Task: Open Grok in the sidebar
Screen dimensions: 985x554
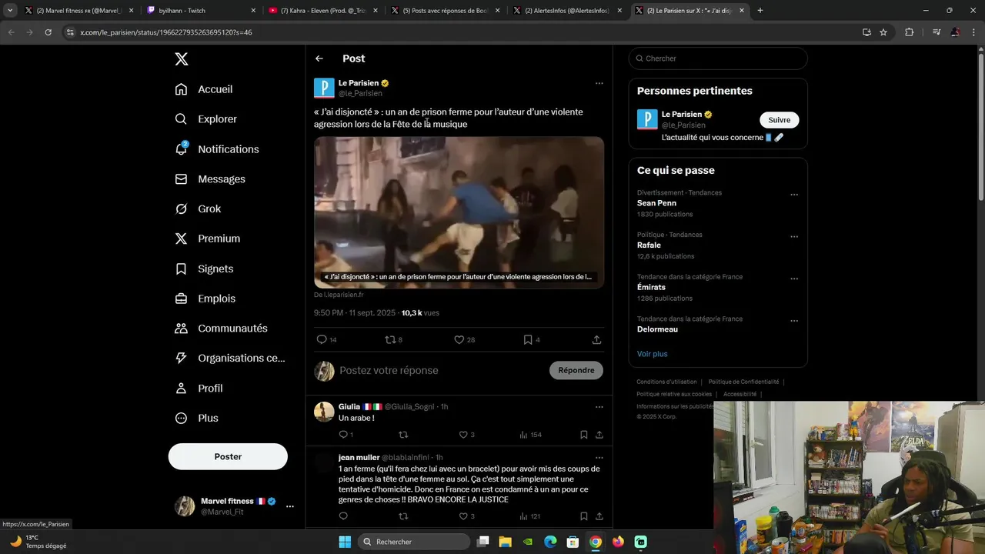Action: coord(198,209)
